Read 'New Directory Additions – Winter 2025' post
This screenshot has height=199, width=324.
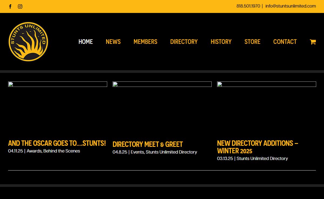coord(258,147)
